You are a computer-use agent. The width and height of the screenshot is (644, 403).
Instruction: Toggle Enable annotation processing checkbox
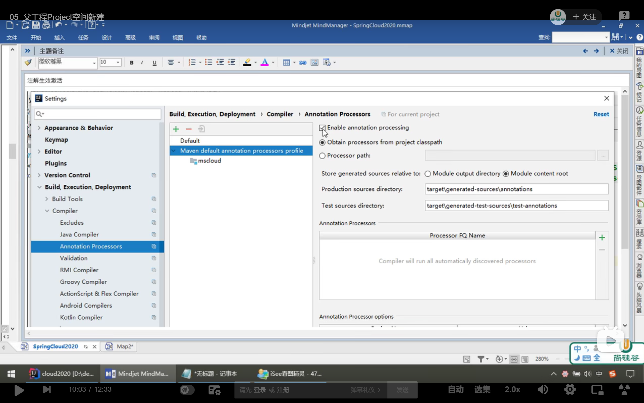point(322,128)
